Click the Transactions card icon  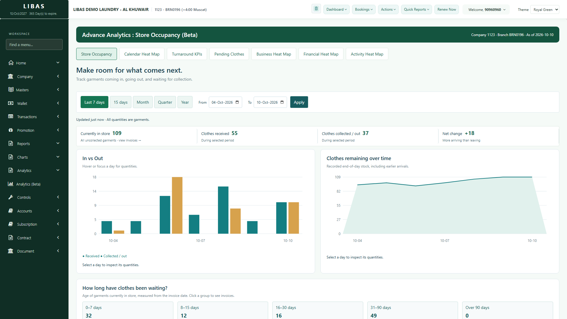tap(11, 116)
